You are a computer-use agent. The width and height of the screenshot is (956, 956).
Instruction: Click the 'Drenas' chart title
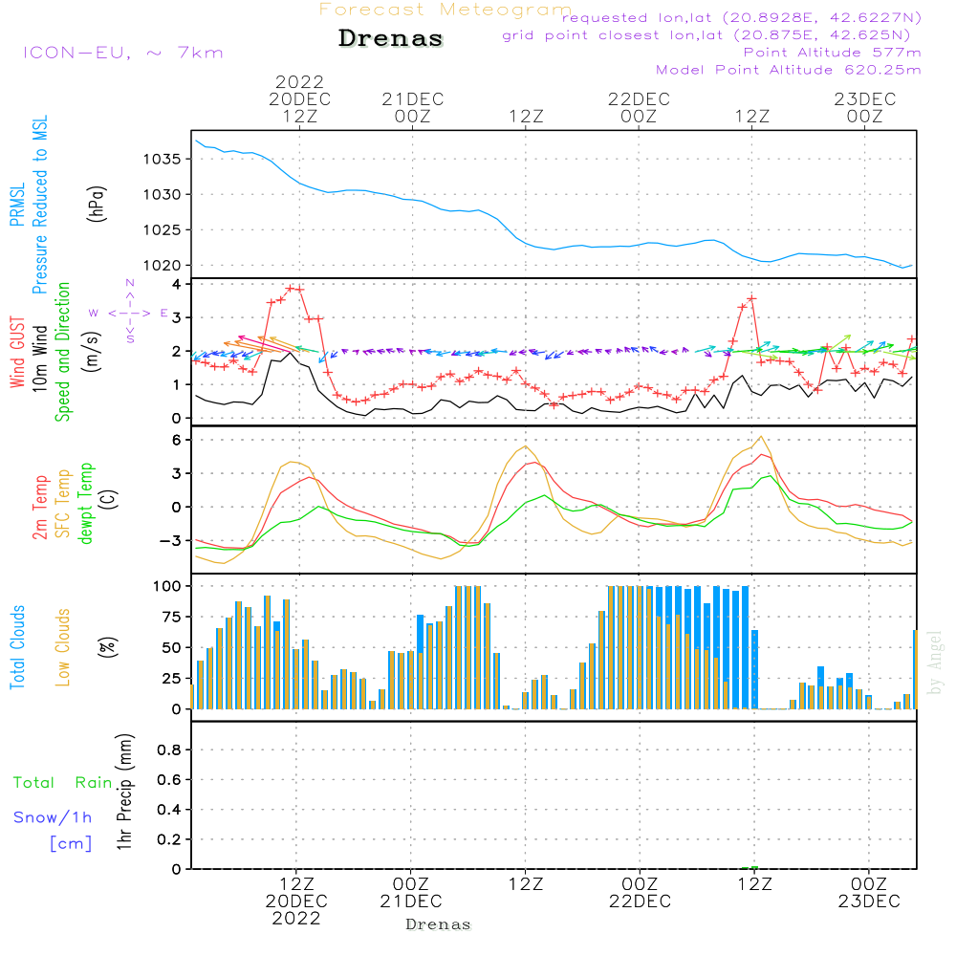(x=391, y=38)
